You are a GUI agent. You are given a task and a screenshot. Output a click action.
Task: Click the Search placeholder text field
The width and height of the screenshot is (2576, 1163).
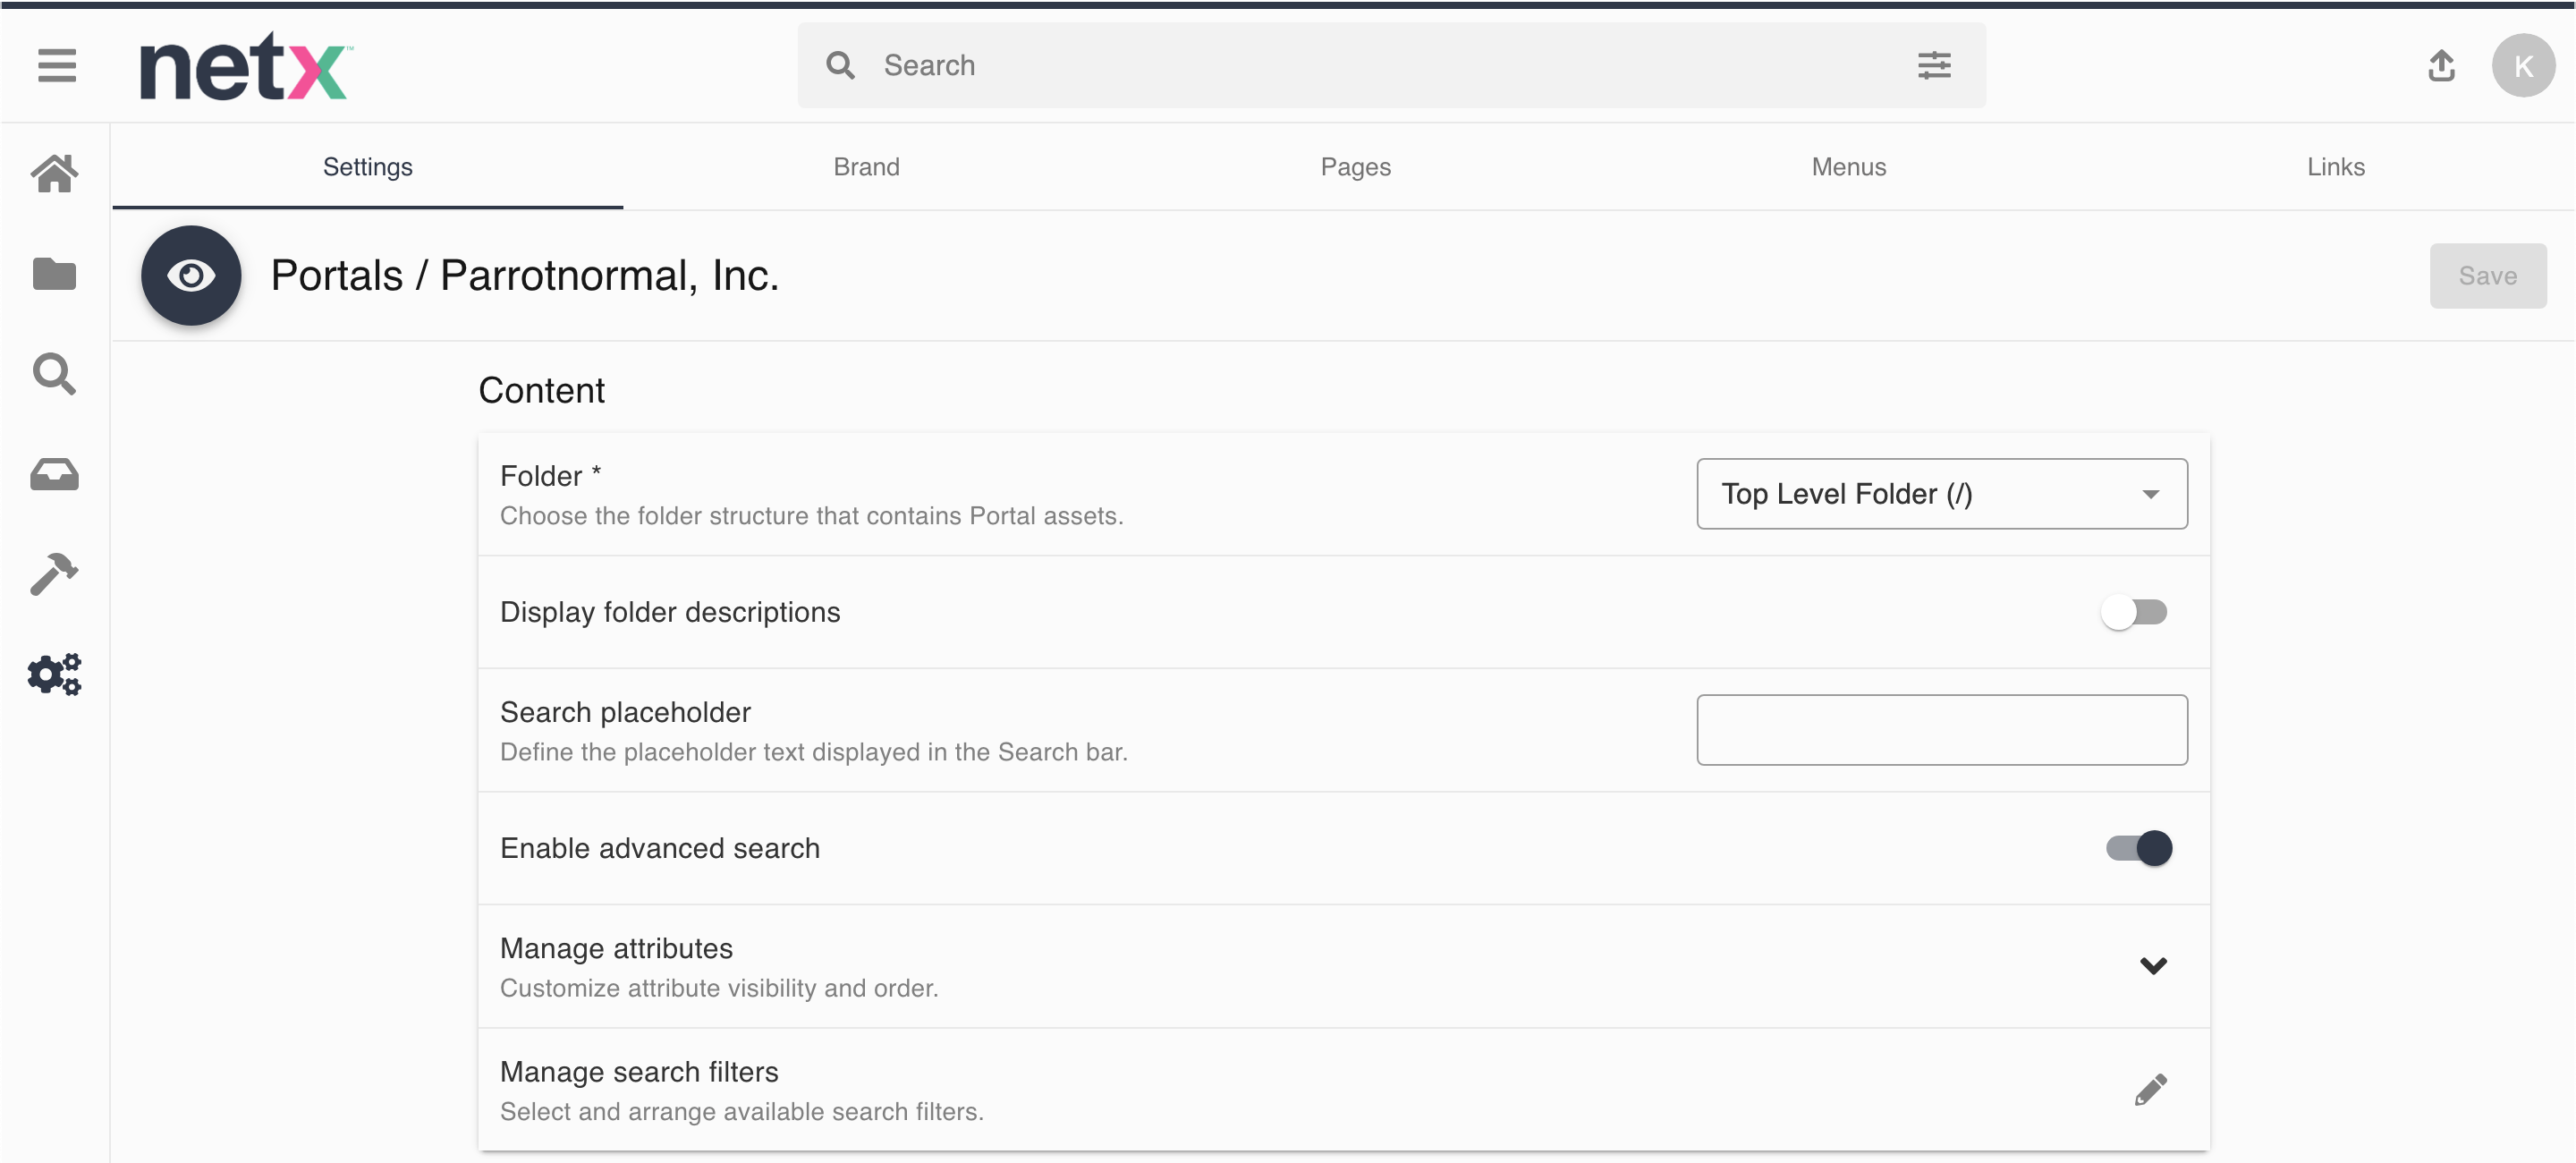[x=1941, y=730]
